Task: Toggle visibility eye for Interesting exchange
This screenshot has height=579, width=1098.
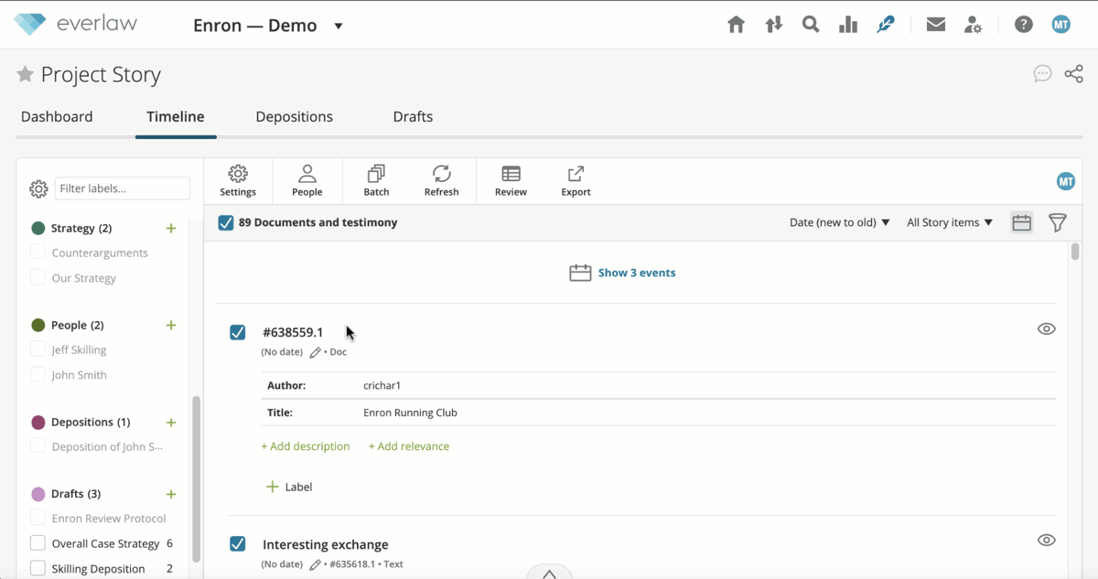Action: (1047, 541)
